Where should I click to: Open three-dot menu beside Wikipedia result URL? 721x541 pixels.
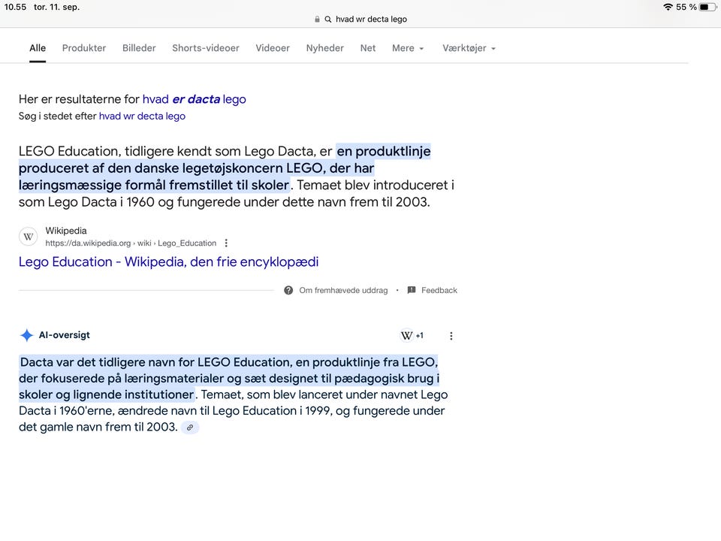[226, 243]
